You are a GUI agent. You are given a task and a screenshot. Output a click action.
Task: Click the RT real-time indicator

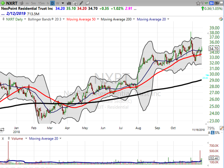(x=206, y=3)
